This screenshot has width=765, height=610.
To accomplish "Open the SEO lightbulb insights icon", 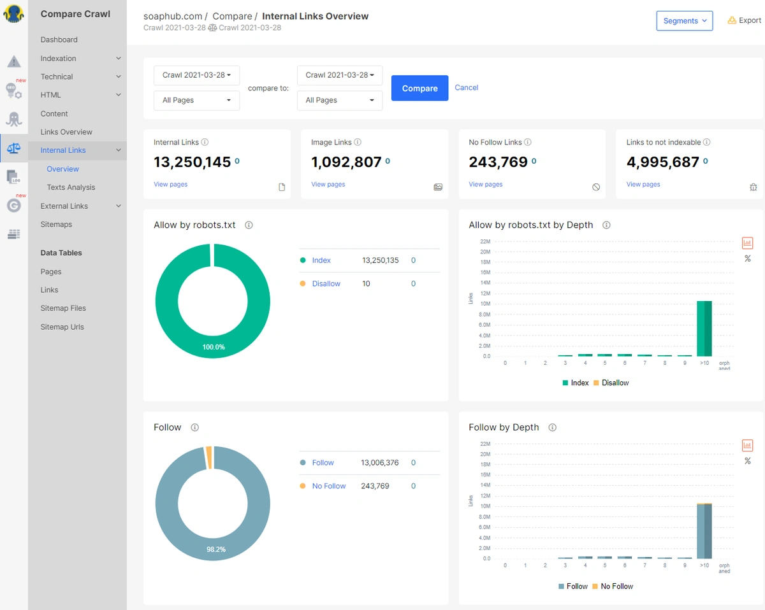I will [13, 90].
